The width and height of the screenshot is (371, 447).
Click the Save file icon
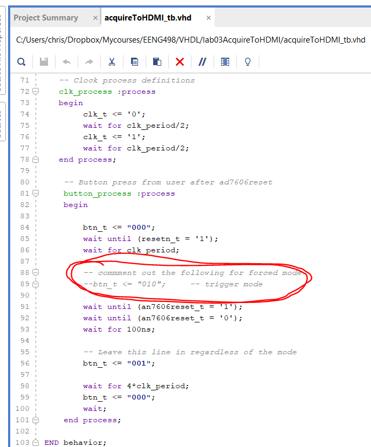44,61
